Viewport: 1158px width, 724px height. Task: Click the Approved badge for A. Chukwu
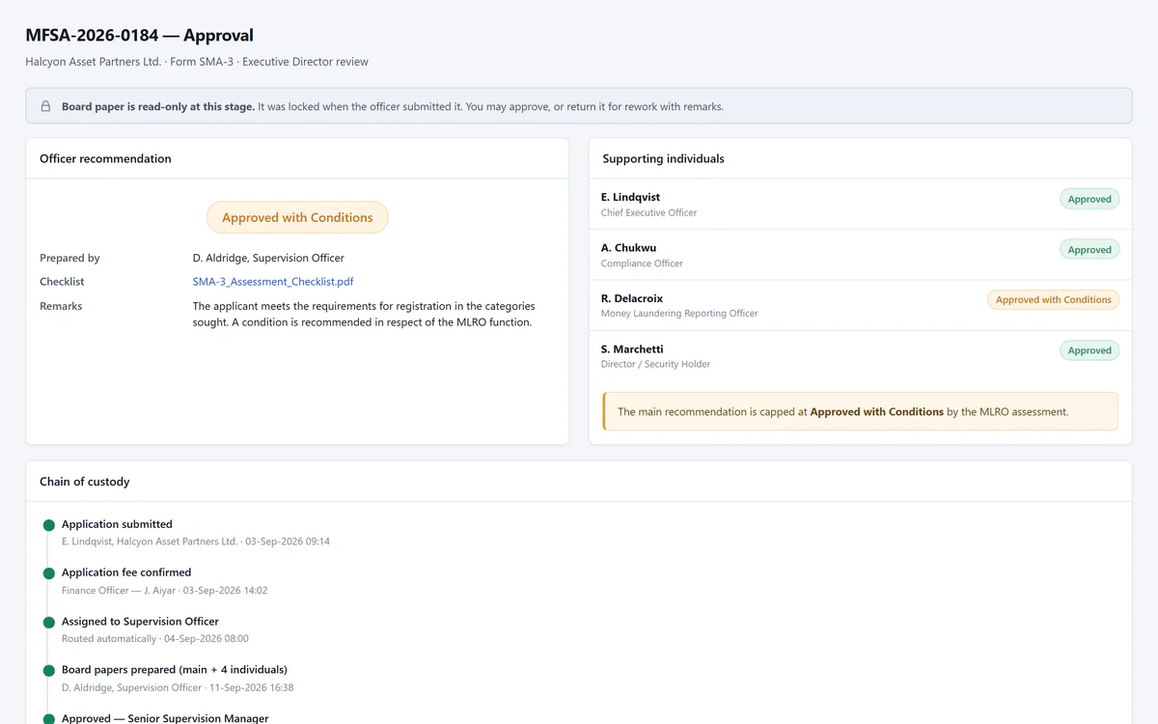pos(1089,249)
